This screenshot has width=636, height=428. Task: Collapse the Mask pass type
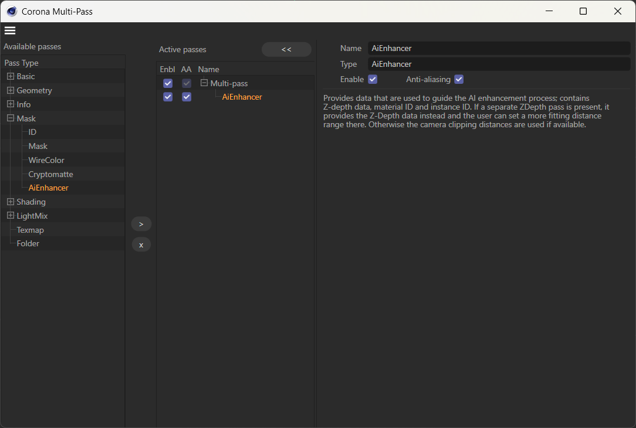(x=11, y=118)
